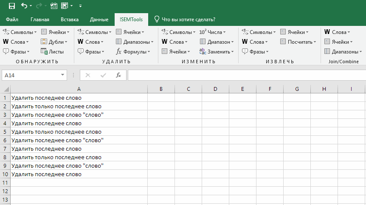
Task: Open the Посчитать menu
Action: pyautogui.click(x=298, y=42)
